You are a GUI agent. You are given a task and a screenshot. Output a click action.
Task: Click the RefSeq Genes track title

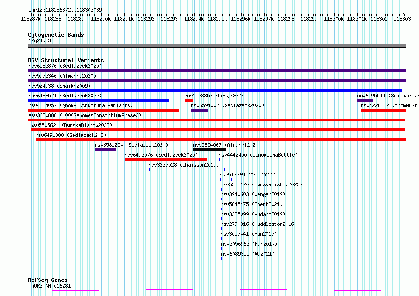click(48, 280)
